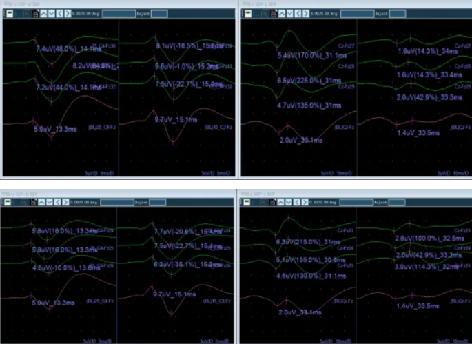
Task: Click the right arrow in bottom-right SEP window toolbar
Action: [305, 202]
